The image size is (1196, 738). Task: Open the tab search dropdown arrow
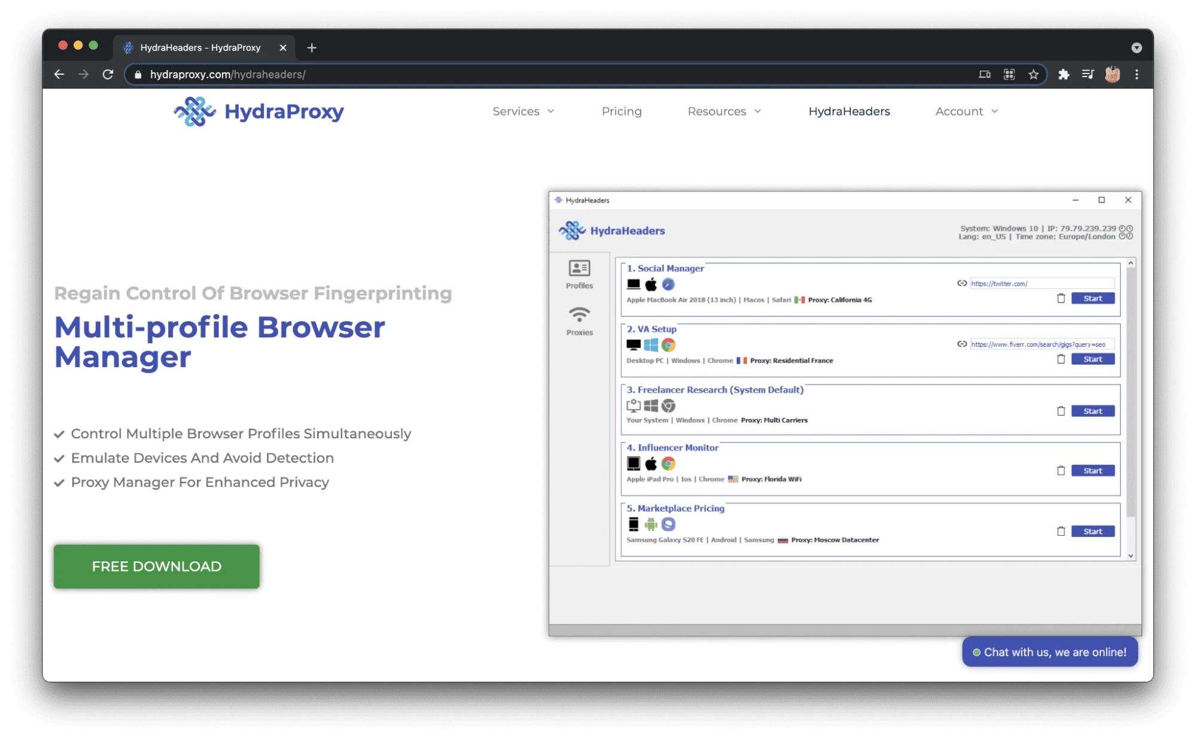point(1136,48)
